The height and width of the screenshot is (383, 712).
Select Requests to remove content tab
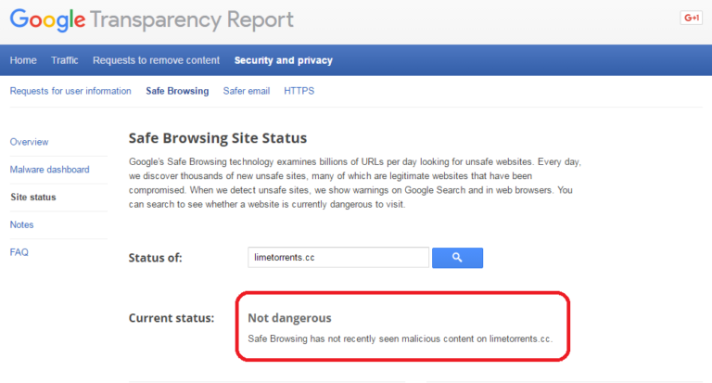pos(156,60)
